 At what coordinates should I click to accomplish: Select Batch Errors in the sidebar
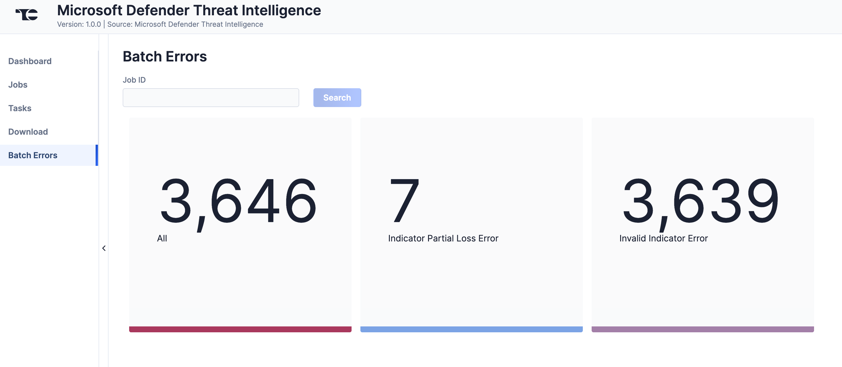[x=32, y=155]
